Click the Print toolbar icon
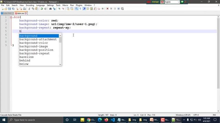 click(x=24, y=9)
